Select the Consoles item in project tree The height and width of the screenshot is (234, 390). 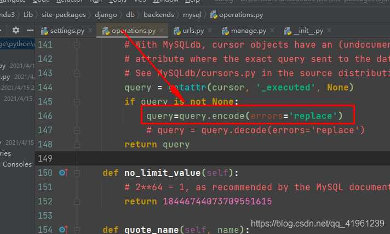point(17,164)
